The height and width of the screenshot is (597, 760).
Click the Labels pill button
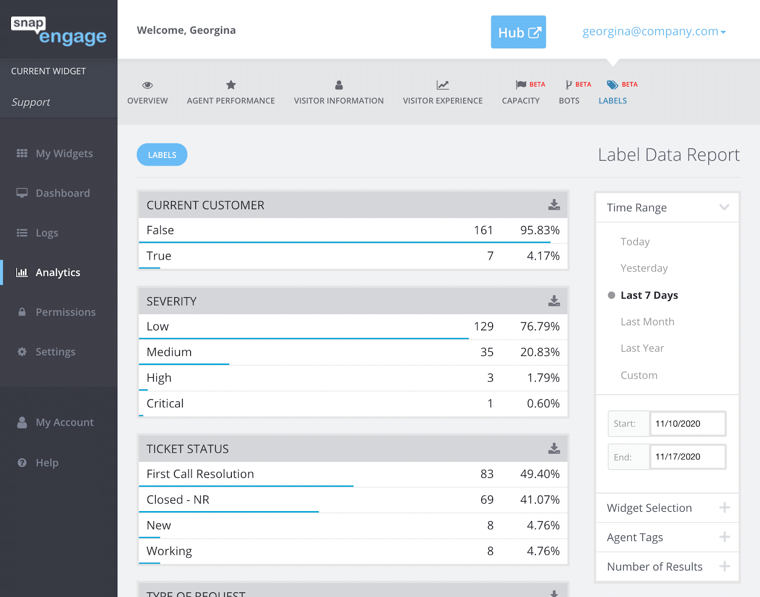[161, 154]
